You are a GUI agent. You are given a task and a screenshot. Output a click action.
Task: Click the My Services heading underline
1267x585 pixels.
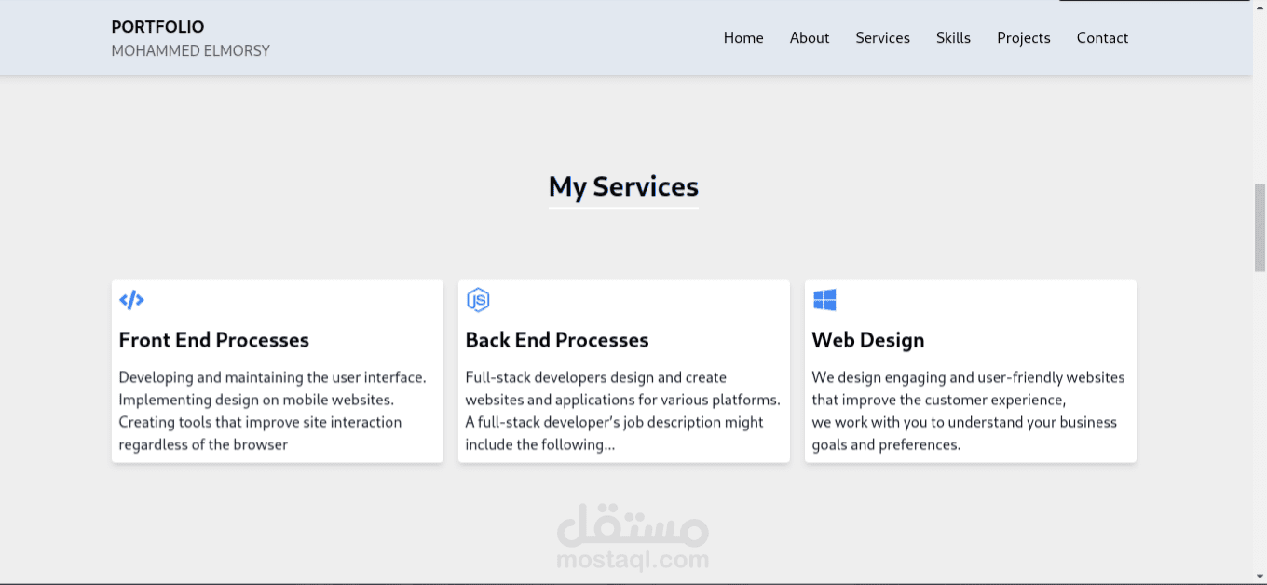[623, 207]
